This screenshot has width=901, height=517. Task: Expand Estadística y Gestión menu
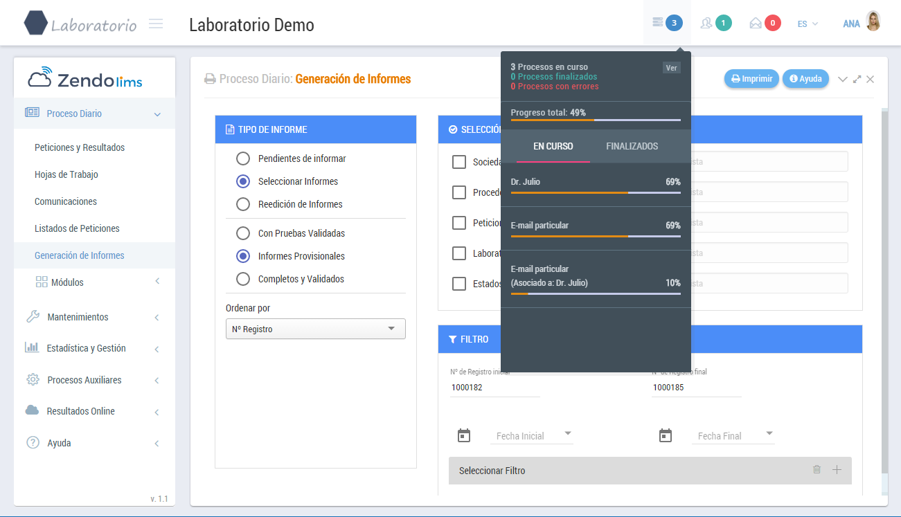point(157,349)
